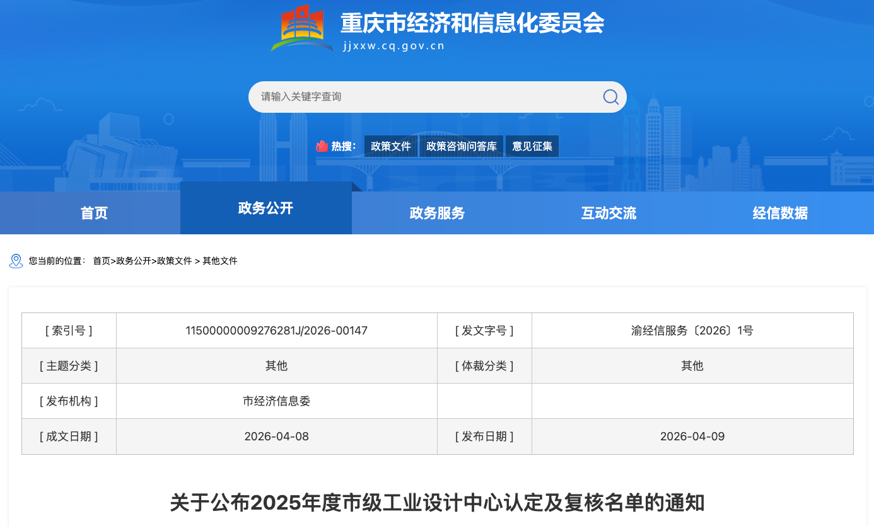Click 其他文件 in the breadcrumb trail
The width and height of the screenshot is (874, 526).
220,261
